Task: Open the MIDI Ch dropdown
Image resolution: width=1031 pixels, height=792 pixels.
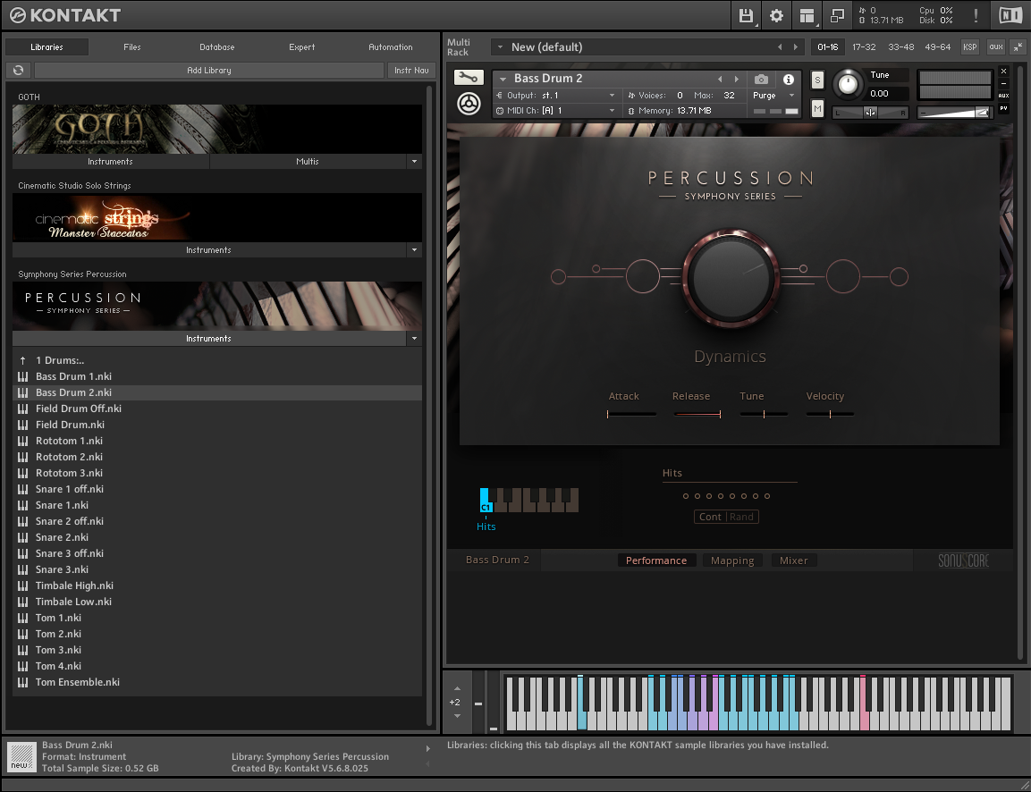Action: click(556, 111)
